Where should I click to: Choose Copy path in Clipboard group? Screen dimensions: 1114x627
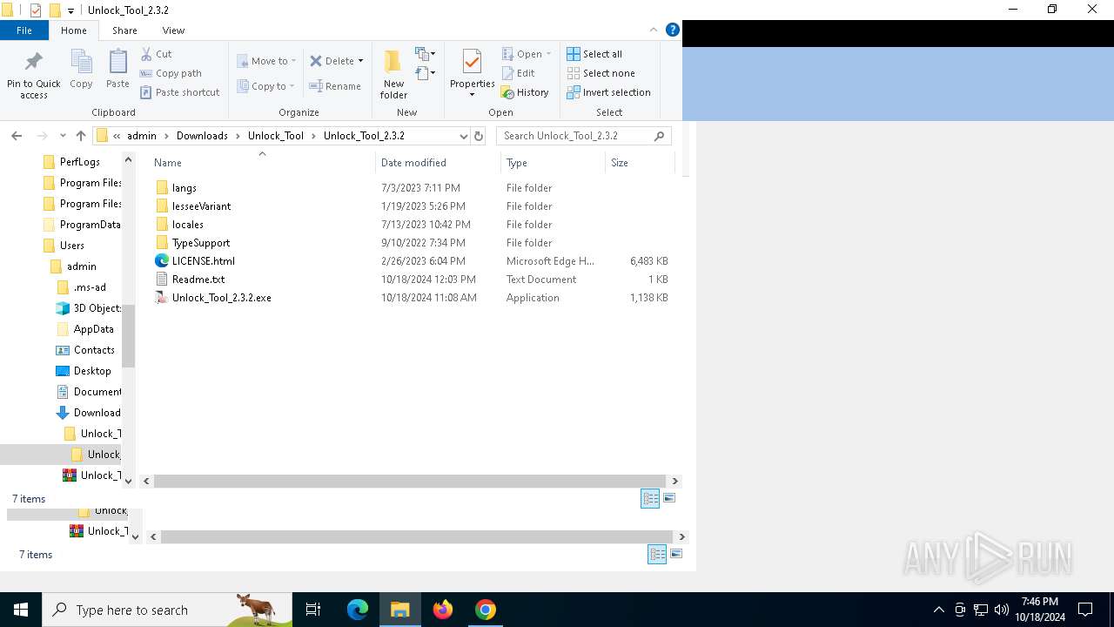coord(171,73)
